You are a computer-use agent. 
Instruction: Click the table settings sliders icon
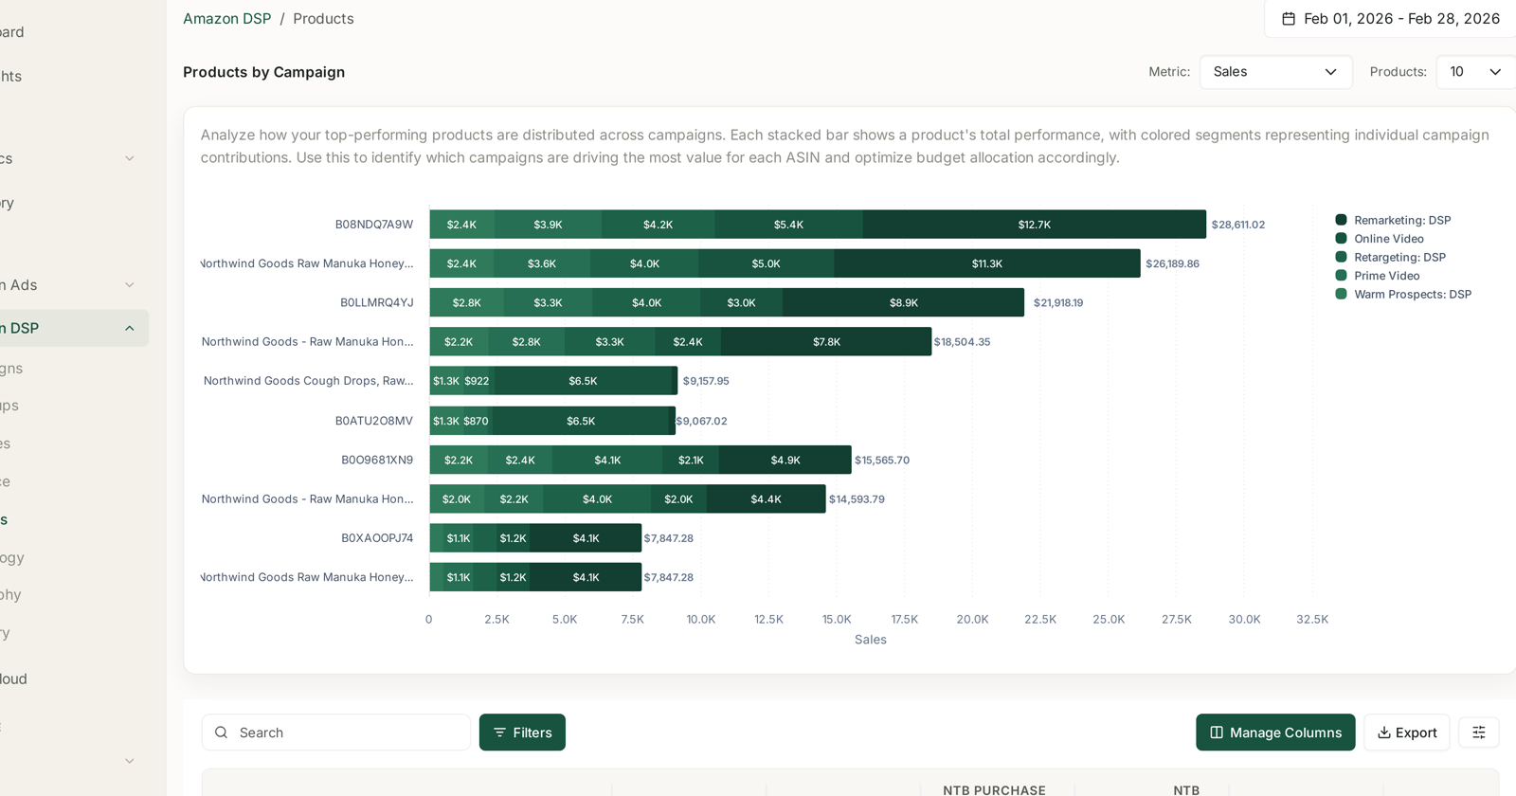coord(1478,733)
